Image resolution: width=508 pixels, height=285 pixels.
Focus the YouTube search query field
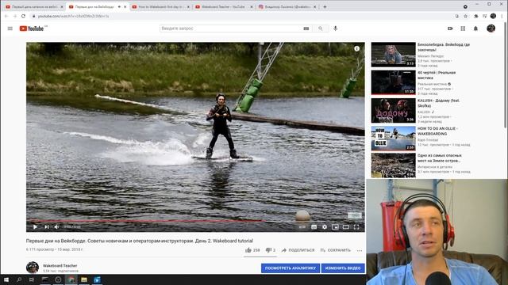pos(231,28)
